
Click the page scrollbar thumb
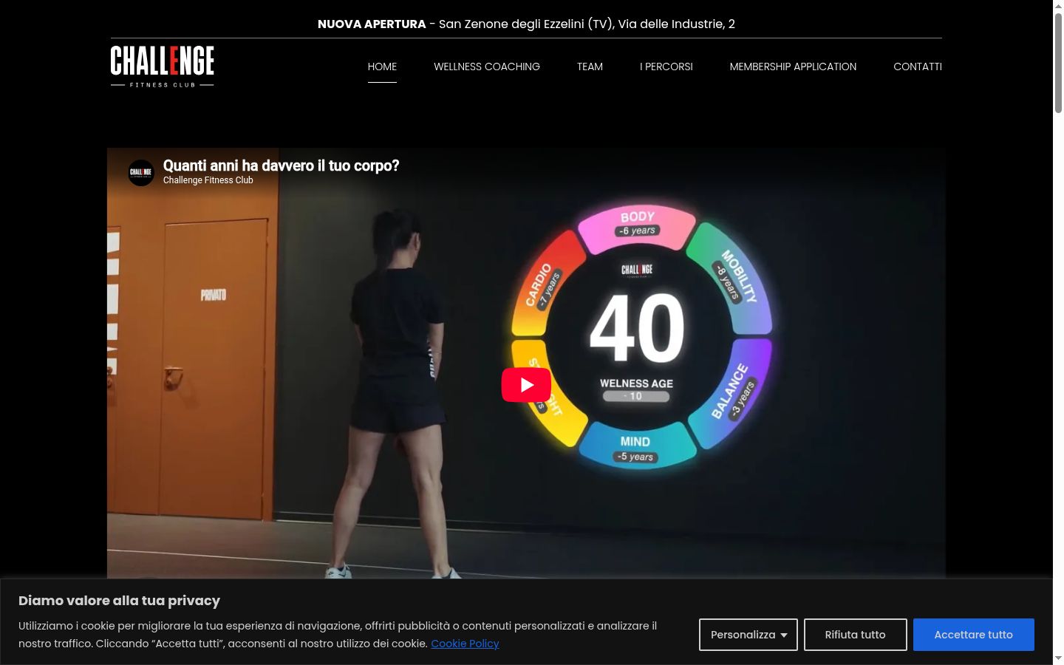pyautogui.click(x=1058, y=63)
